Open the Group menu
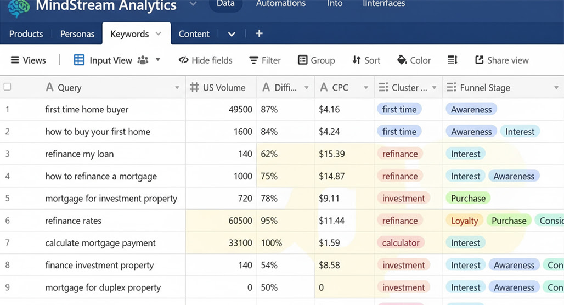The image size is (564, 305). click(317, 60)
